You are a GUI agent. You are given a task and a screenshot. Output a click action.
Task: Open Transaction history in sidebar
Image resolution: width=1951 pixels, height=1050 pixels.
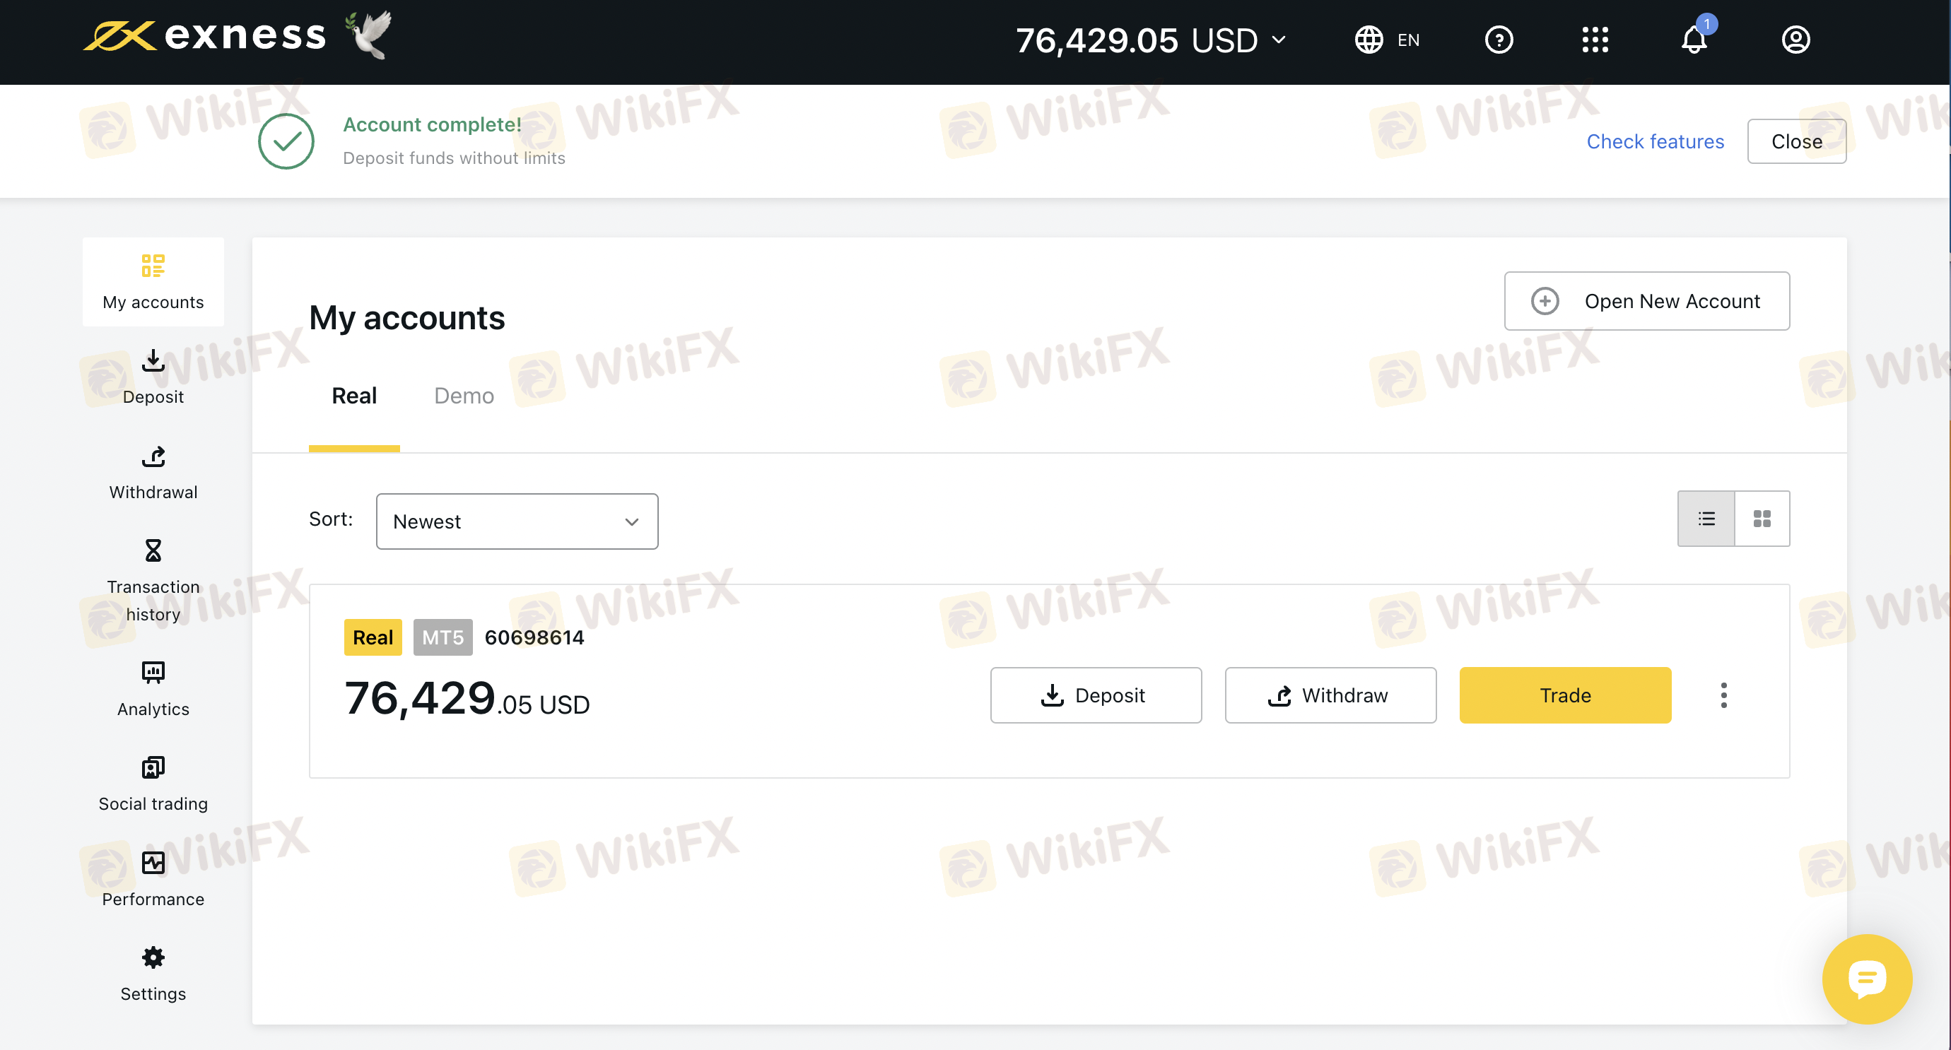point(153,582)
